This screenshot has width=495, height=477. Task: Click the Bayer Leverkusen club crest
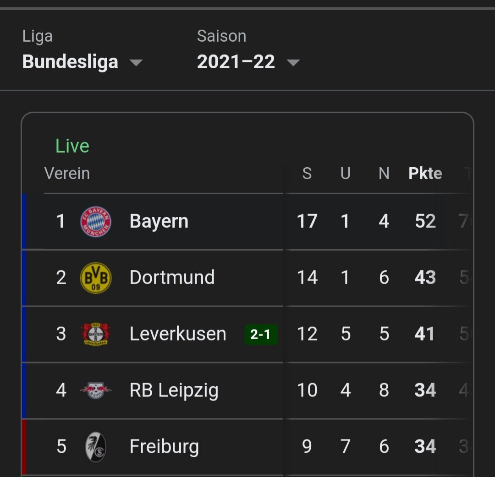coord(96,334)
